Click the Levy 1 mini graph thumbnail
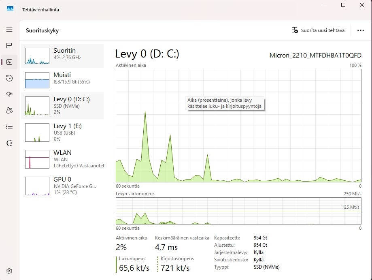 pos(37,132)
